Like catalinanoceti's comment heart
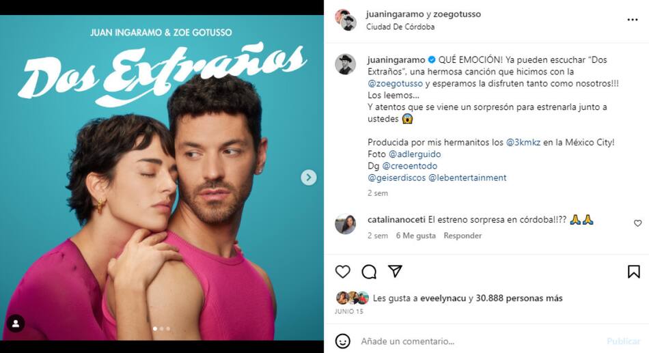The image size is (649, 353). point(637,223)
